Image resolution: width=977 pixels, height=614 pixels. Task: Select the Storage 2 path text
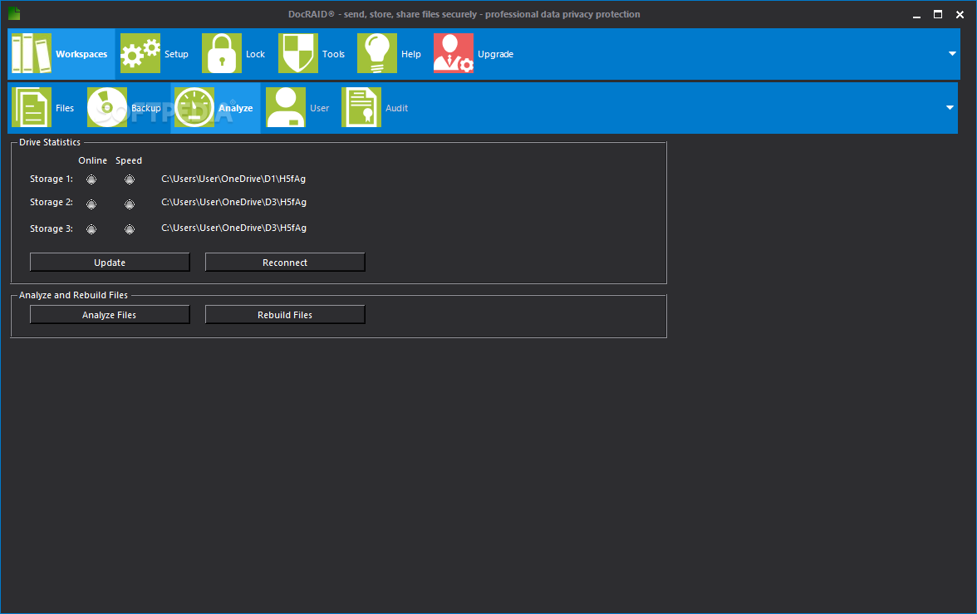233,202
